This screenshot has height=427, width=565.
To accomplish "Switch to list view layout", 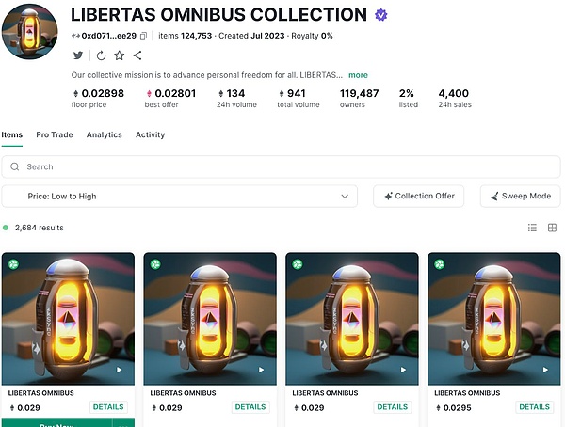I will [x=532, y=228].
